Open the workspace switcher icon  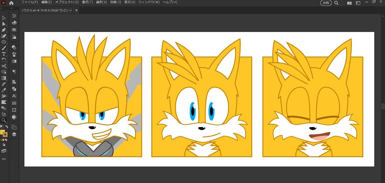pos(358,3)
